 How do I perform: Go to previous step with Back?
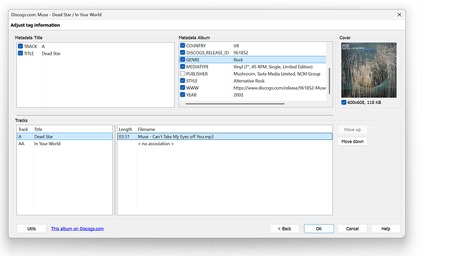click(284, 229)
